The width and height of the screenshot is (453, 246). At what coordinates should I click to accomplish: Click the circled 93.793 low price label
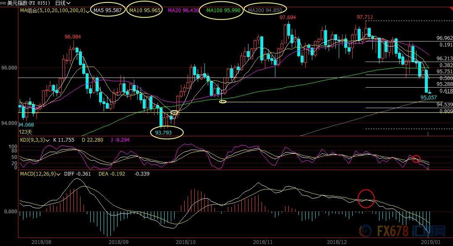click(x=166, y=132)
